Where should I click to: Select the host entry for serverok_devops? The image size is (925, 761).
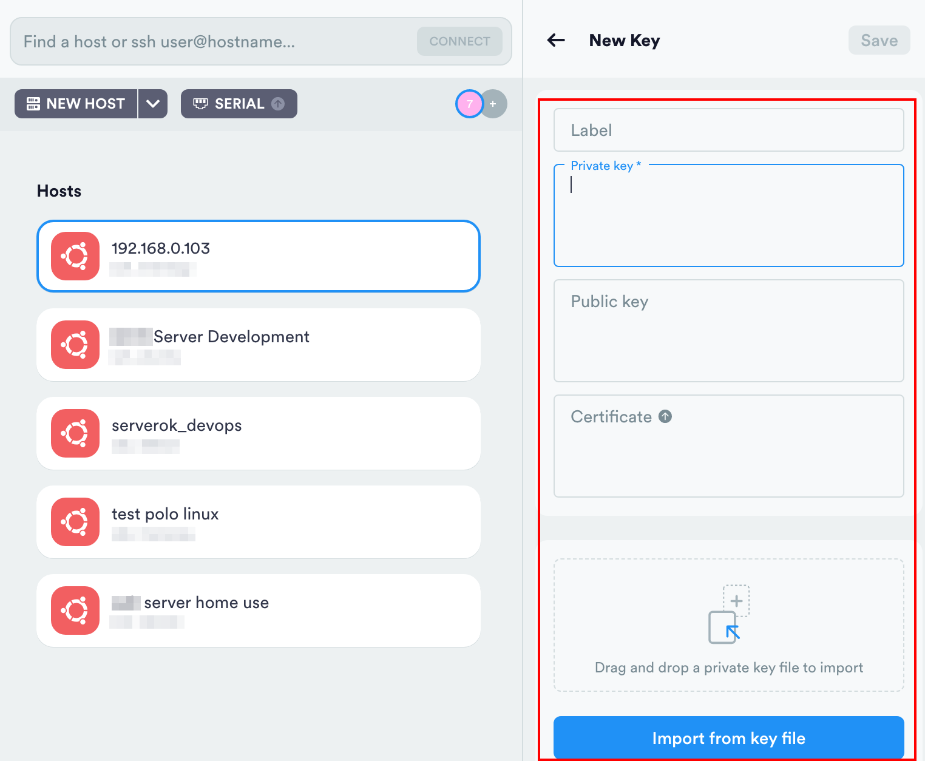[x=258, y=433]
